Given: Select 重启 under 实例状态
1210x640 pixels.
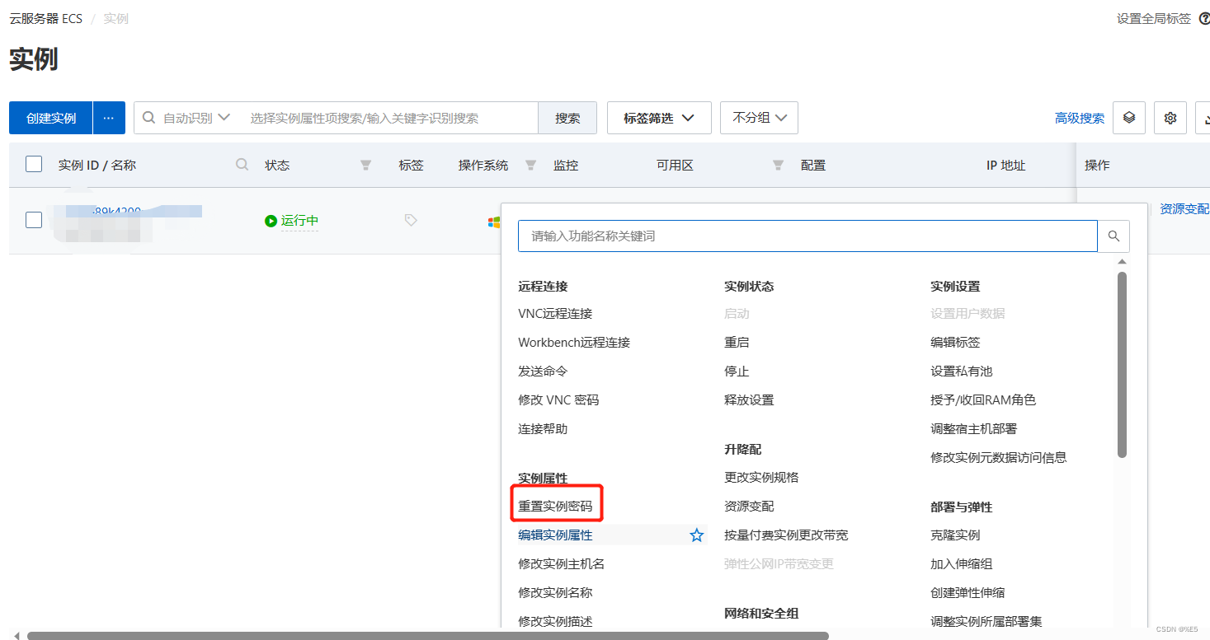Looking at the screenshot, I should coord(737,343).
